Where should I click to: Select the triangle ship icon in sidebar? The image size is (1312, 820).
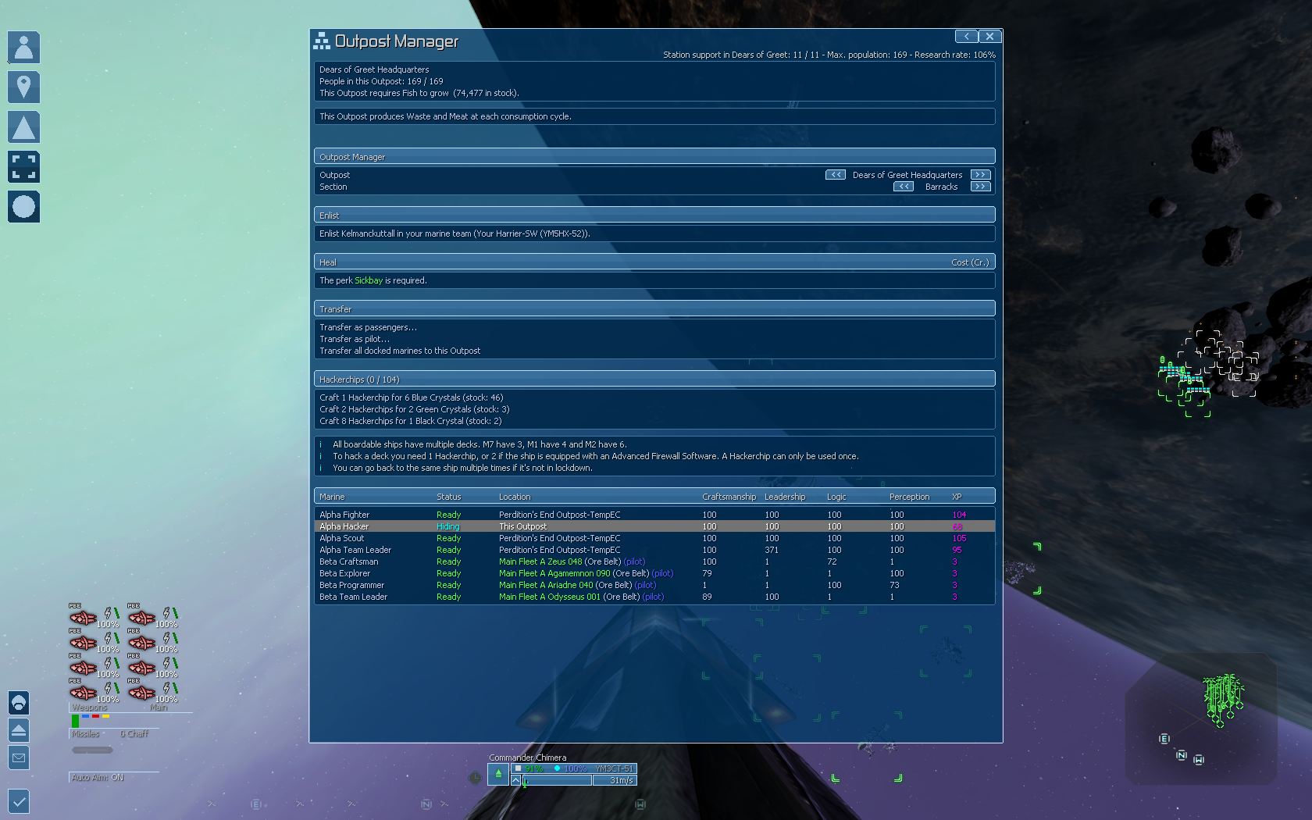click(23, 127)
